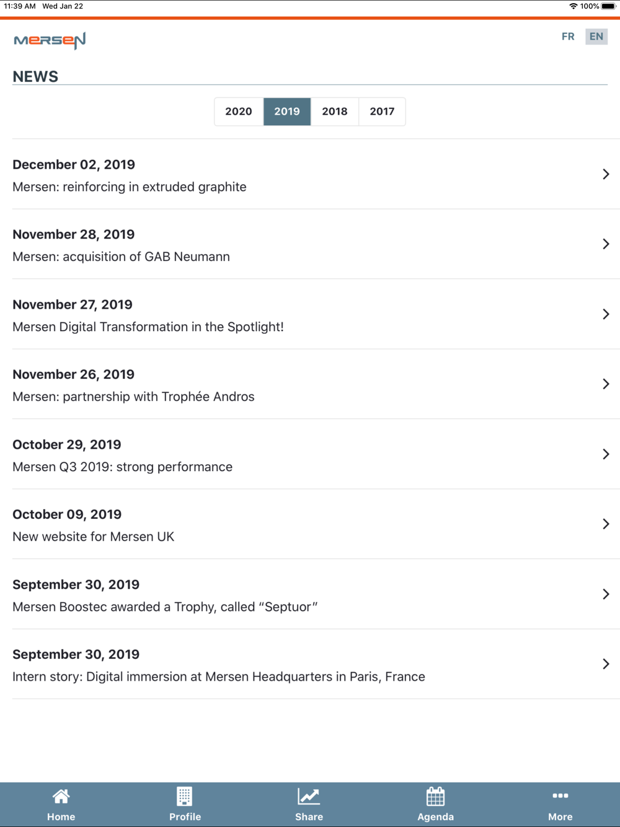This screenshot has width=620, height=827.
Task: Open New website for Mersen UK article
Action: click(x=94, y=537)
